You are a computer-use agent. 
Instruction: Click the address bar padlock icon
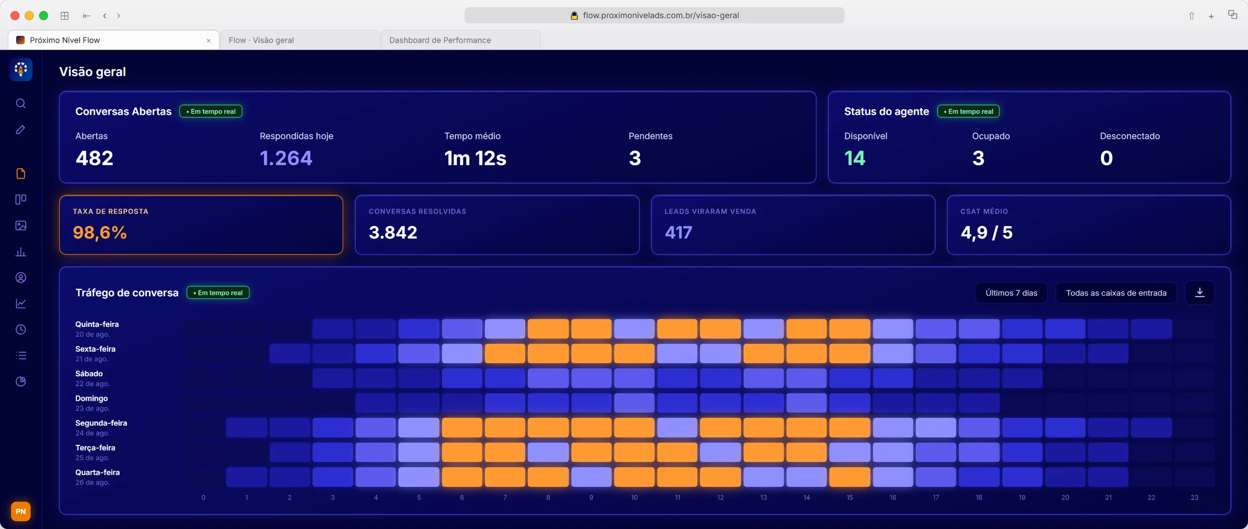(574, 16)
